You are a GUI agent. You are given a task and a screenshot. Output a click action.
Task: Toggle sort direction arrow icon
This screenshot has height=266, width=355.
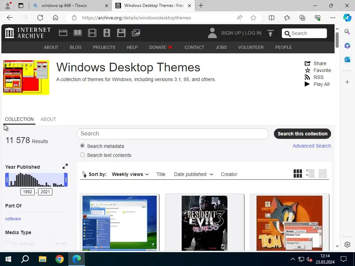(x=84, y=174)
